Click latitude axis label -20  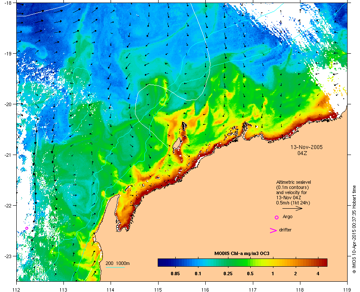[x=8, y=104]
